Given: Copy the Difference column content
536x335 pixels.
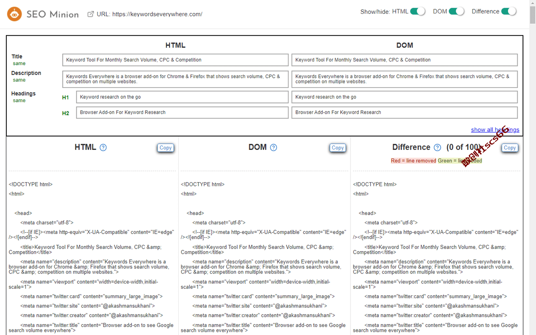Looking at the screenshot, I should point(510,148).
